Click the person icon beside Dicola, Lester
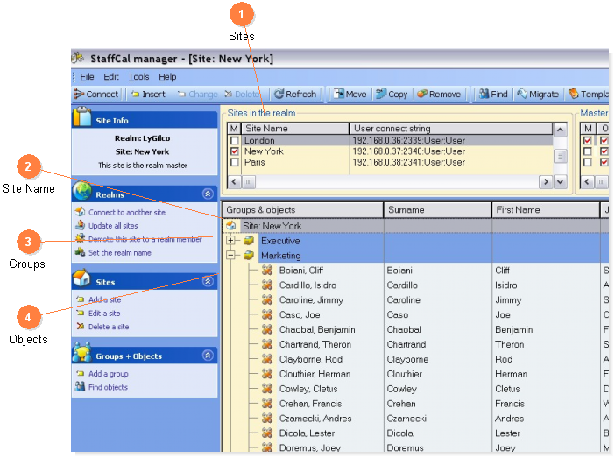This screenshot has height=458, width=615. [267, 433]
